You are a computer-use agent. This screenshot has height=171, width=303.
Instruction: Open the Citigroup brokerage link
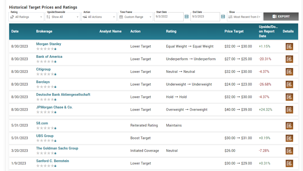click(x=43, y=69)
